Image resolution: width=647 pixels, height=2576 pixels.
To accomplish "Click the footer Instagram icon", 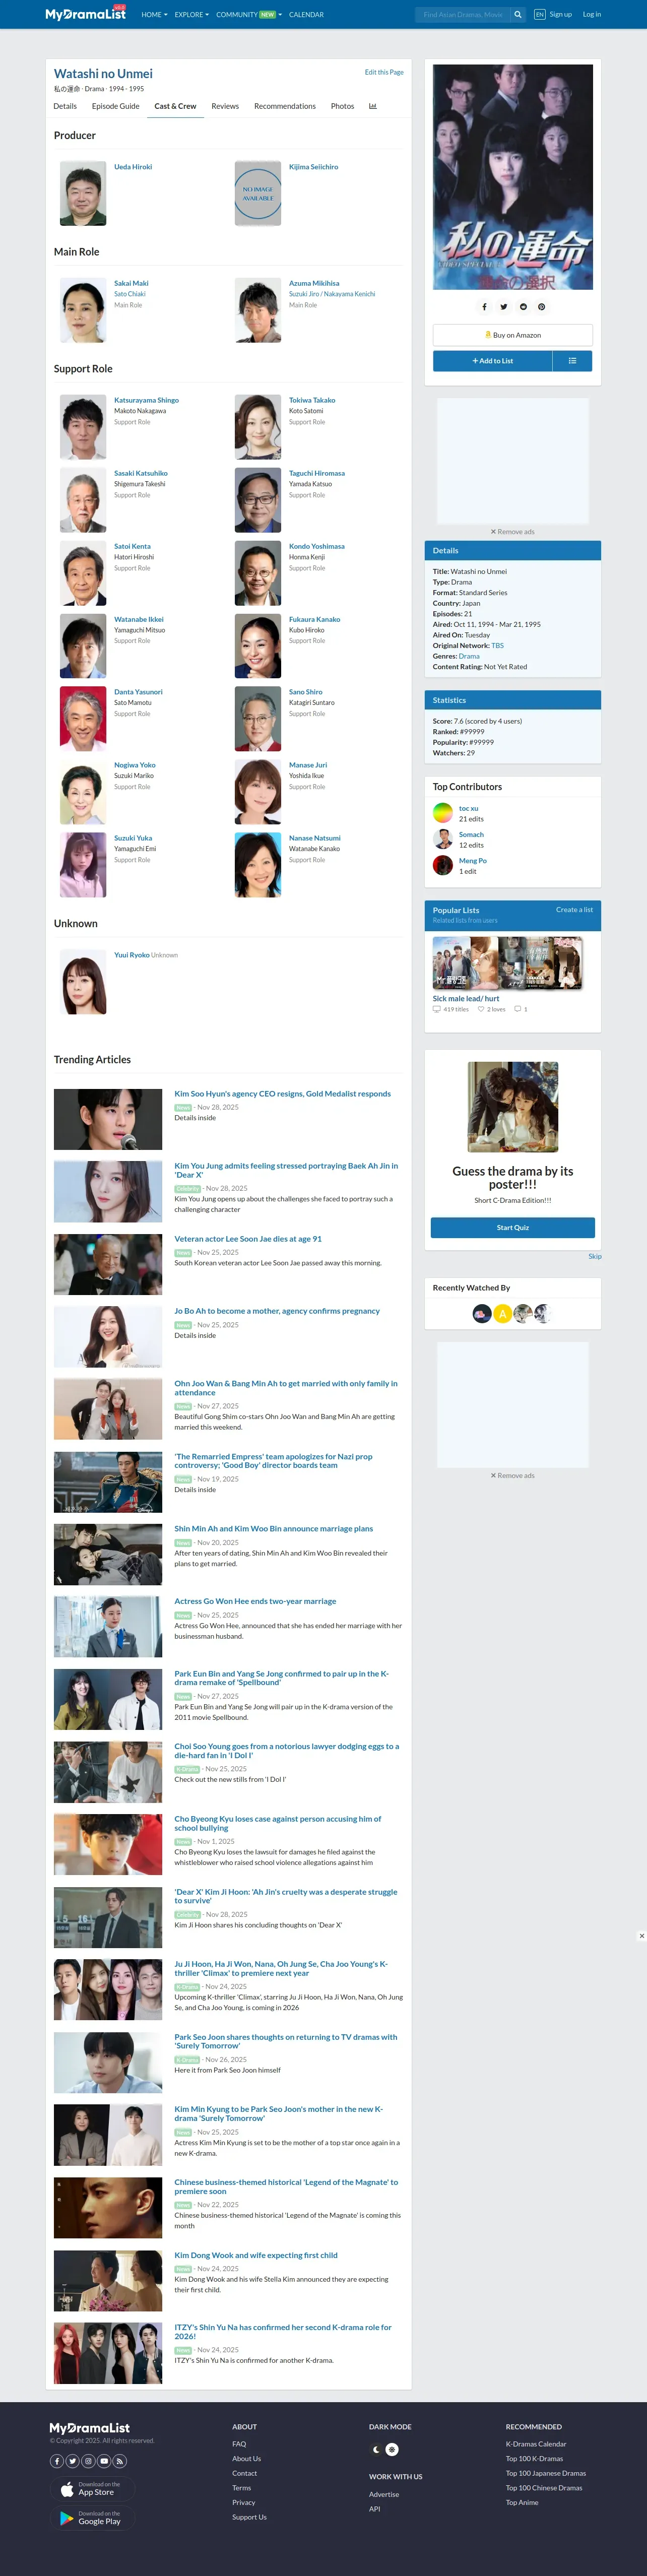I will pyautogui.click(x=88, y=2461).
